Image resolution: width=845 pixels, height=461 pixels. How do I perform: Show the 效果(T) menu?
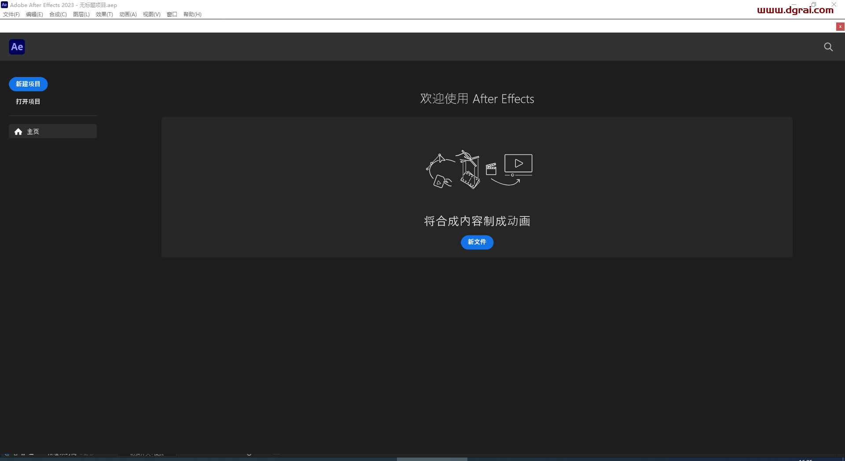(104, 15)
